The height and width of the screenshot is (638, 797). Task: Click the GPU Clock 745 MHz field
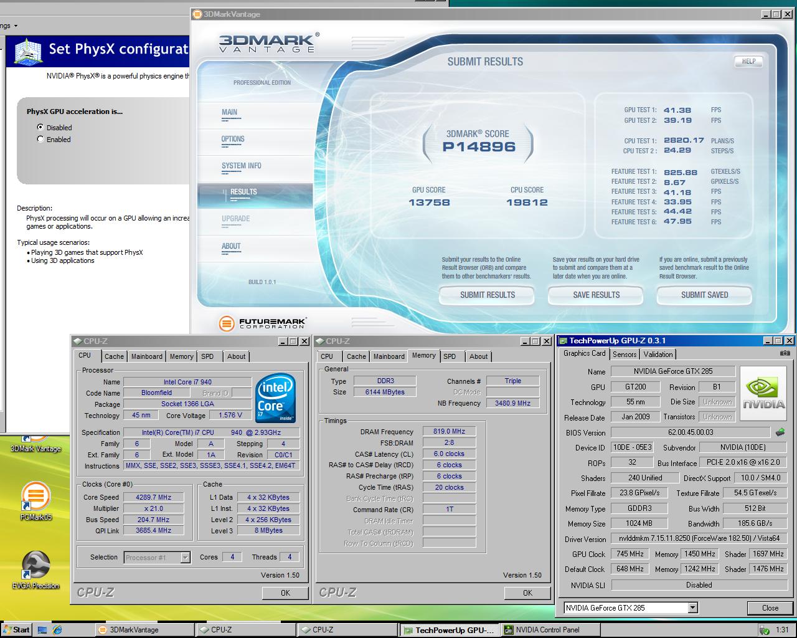tap(630, 554)
